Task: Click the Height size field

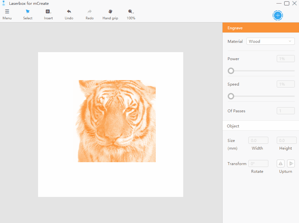Action: [287, 140]
